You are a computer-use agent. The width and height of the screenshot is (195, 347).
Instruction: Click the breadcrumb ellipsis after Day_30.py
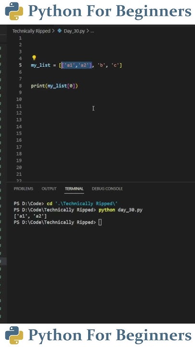click(92, 31)
